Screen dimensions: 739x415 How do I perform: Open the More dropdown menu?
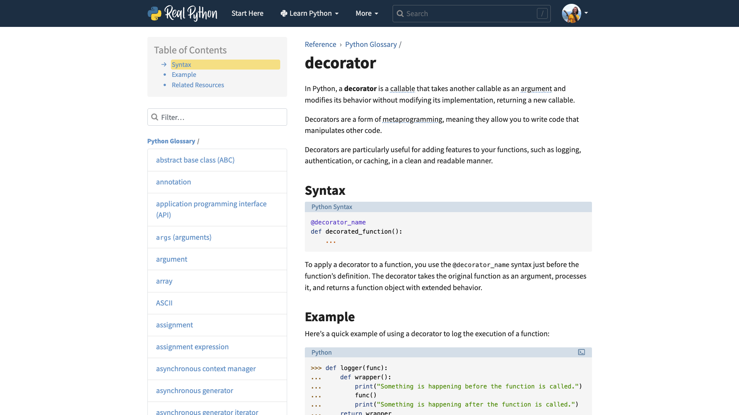click(366, 13)
